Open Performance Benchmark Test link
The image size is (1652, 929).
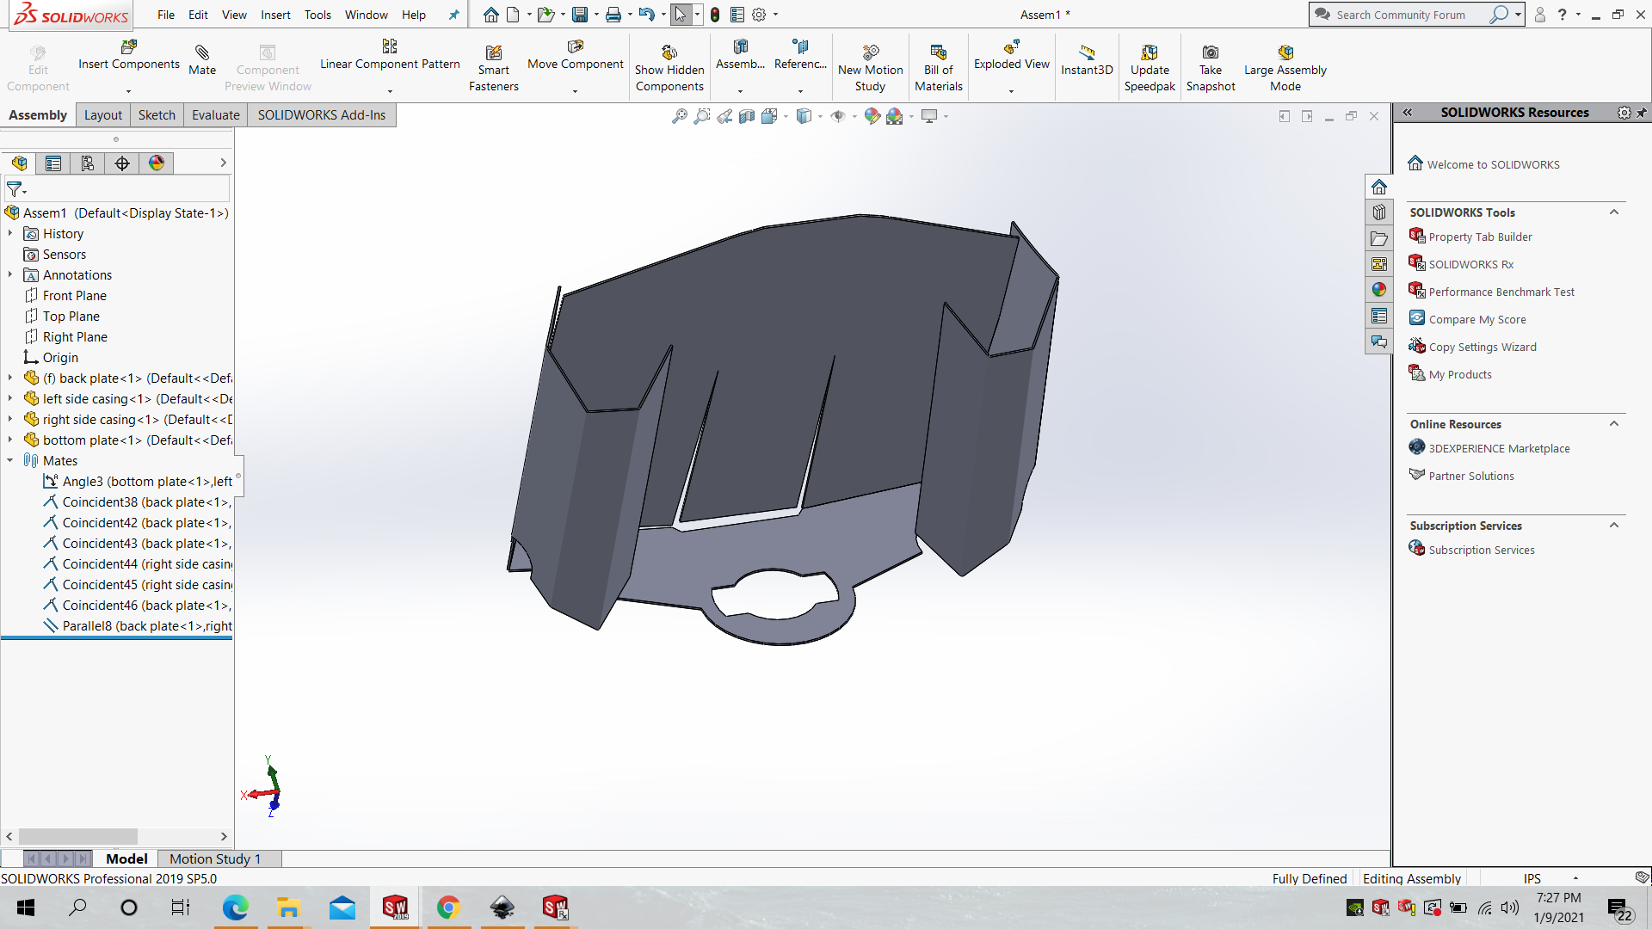[x=1501, y=292]
